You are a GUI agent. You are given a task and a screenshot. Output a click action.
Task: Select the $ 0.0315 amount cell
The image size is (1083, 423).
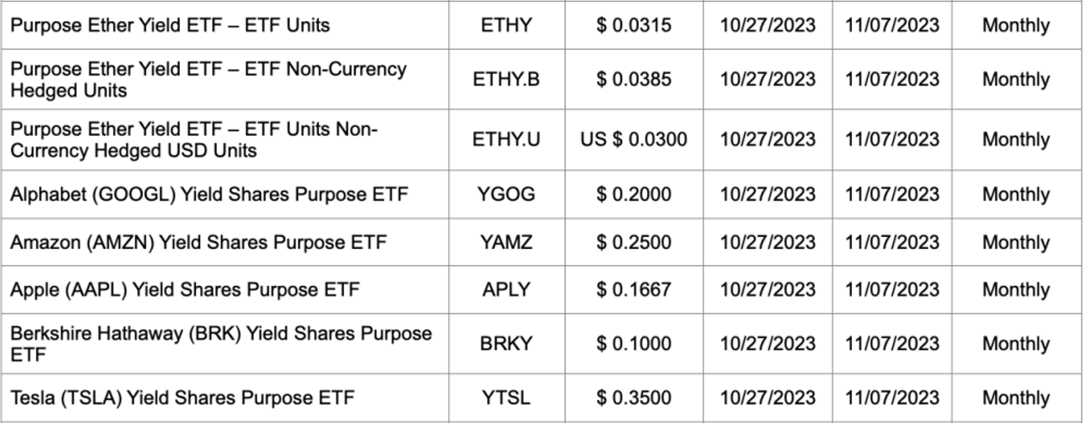click(634, 25)
